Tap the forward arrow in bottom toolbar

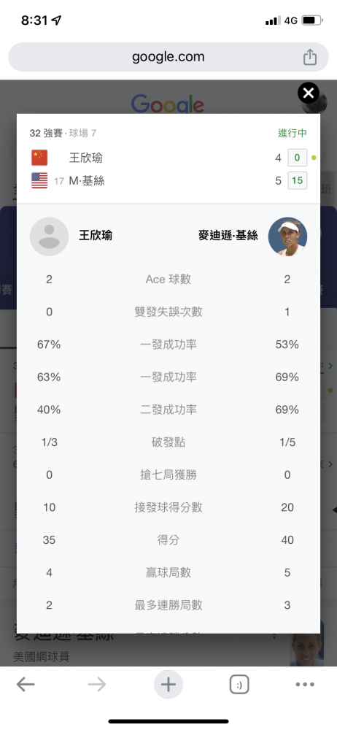[x=97, y=685]
